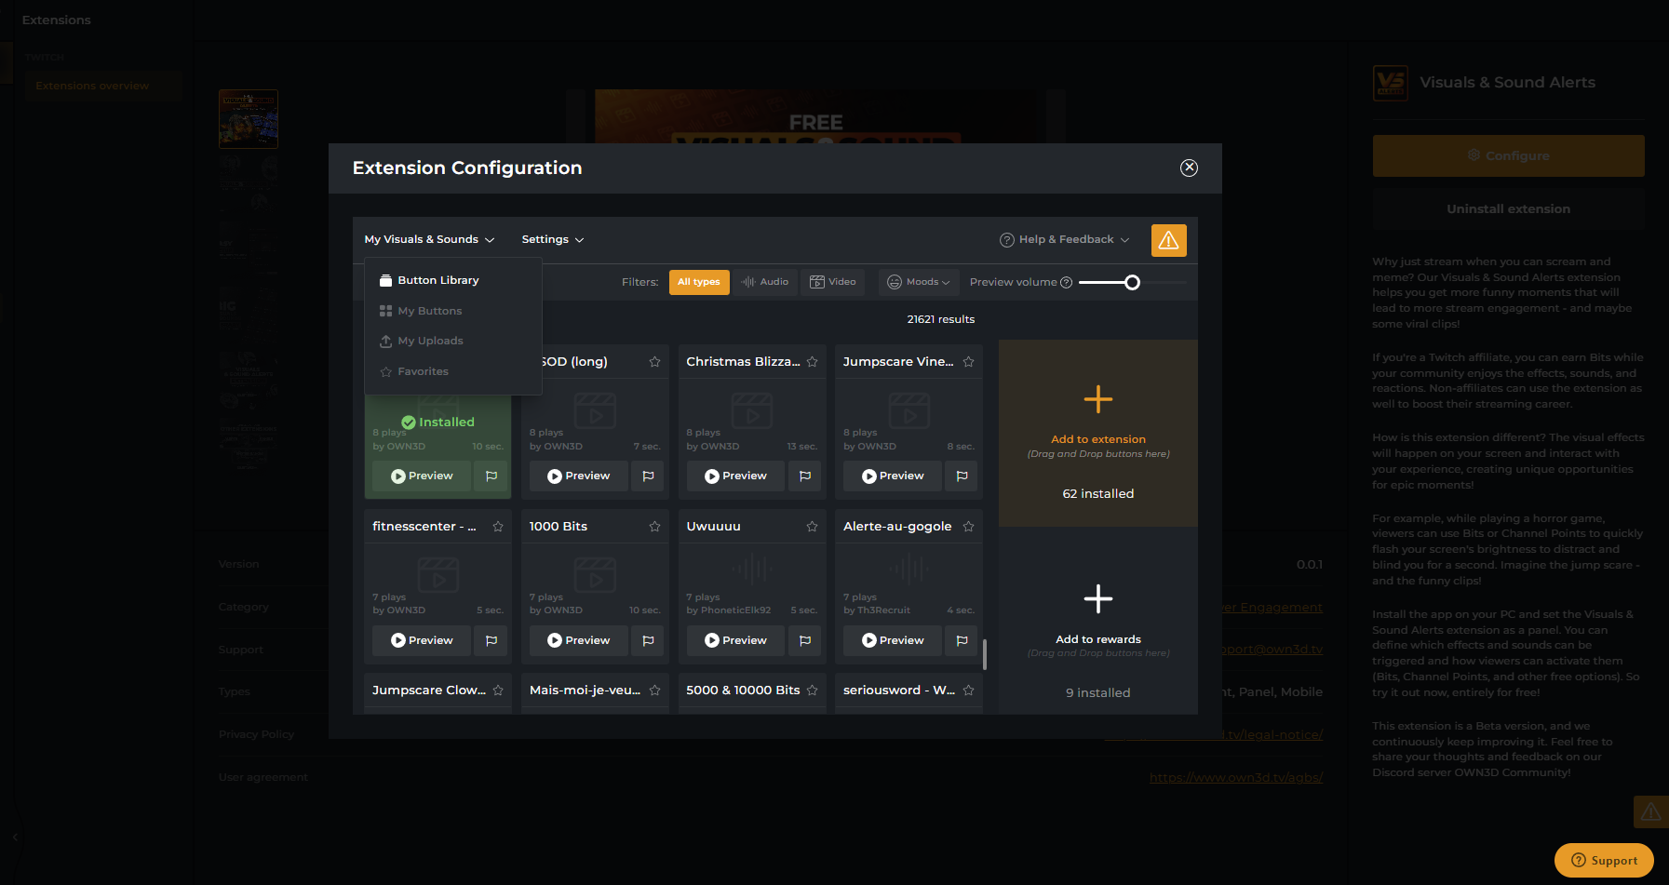Click the 9 installed count text
1669x885 pixels.
[1098, 693]
